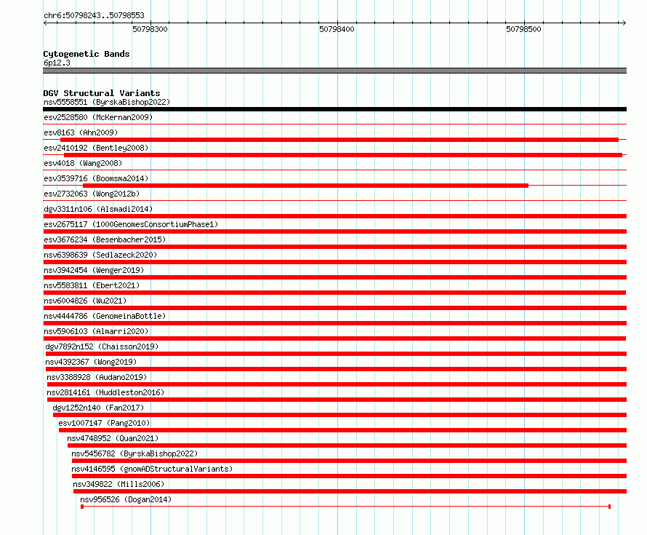This screenshot has height=535, width=647.
Task: Click the right arrow of the ruler
Action: (624, 23)
